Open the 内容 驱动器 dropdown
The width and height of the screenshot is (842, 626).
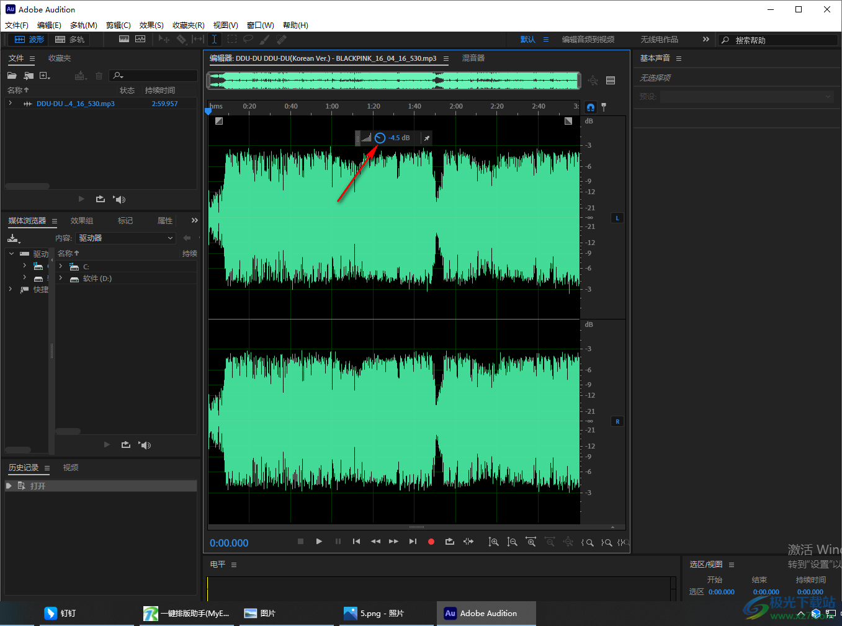pyautogui.click(x=126, y=238)
